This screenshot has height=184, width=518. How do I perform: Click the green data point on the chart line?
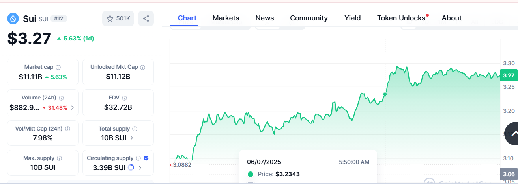pos(385,94)
